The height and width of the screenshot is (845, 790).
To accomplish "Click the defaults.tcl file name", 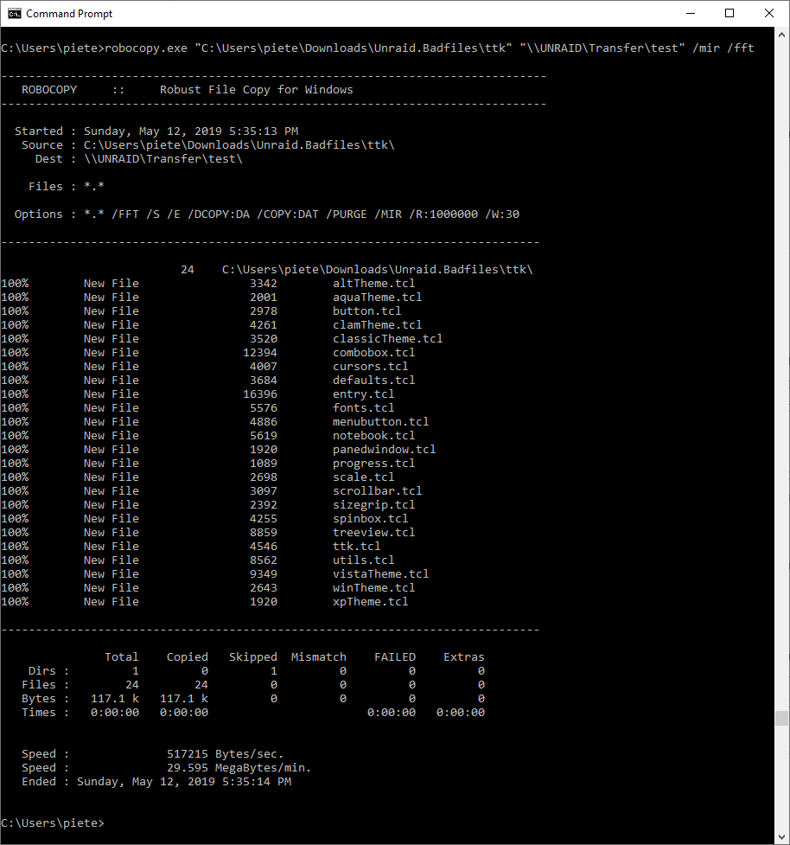I will coord(373,381).
